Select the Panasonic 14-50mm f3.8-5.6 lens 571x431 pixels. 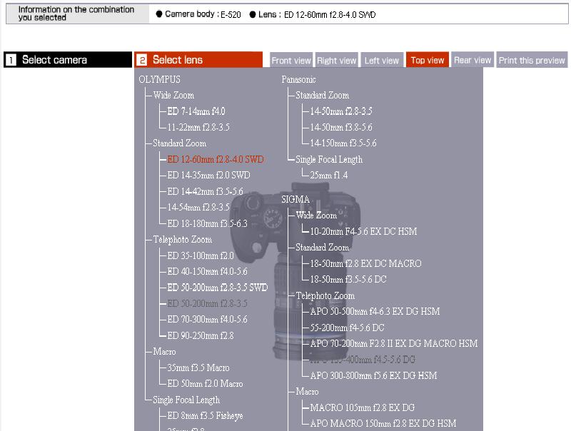click(341, 127)
